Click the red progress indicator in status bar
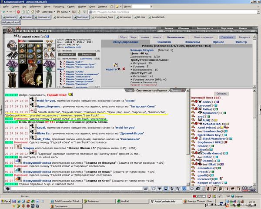 [199, 196]
